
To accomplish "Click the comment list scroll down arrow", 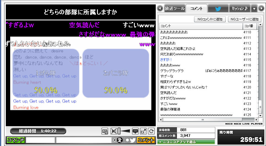I will point(260,116).
